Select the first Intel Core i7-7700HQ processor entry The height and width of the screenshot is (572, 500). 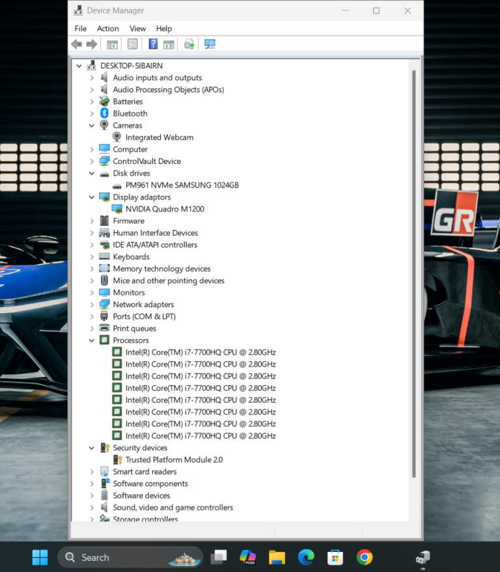pyautogui.click(x=201, y=352)
